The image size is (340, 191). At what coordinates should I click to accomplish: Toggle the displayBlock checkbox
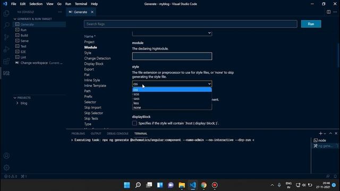click(134, 123)
